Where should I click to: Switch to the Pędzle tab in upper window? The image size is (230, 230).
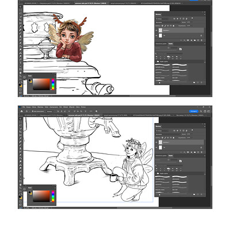coord(171,44)
